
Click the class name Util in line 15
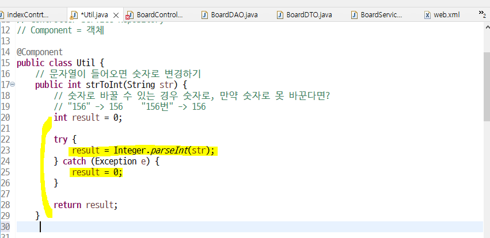tap(86, 63)
